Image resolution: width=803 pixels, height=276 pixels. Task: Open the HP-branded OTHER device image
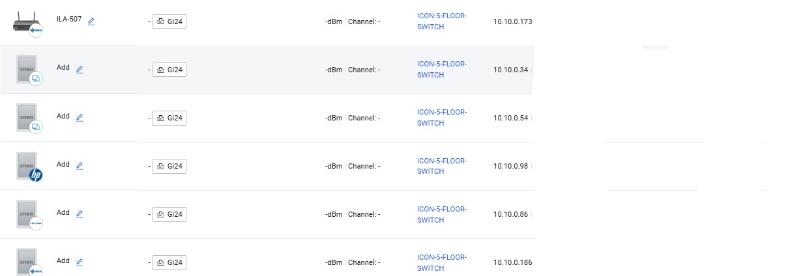[x=29, y=167]
